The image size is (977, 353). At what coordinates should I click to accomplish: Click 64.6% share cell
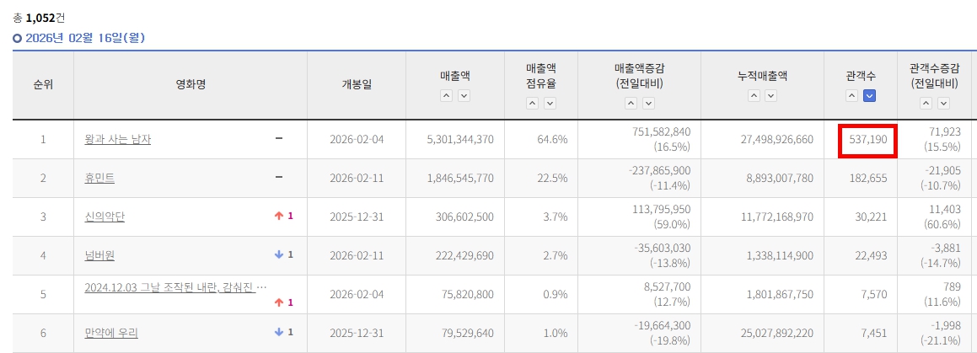pyautogui.click(x=552, y=140)
